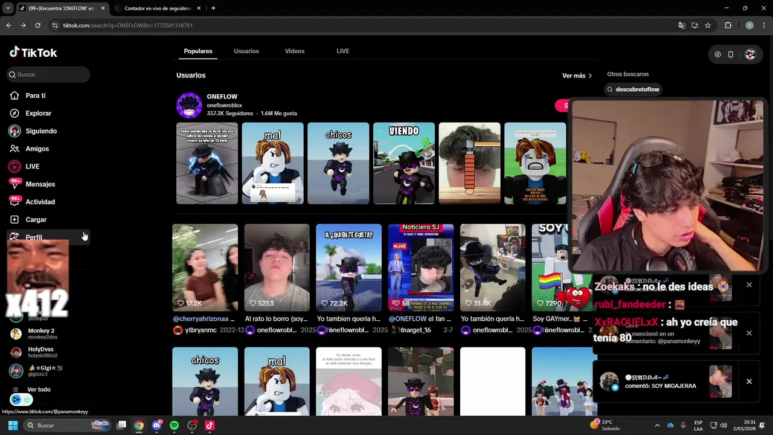Click install app icon in address bar
This screenshot has width=773, height=435.
695,25
